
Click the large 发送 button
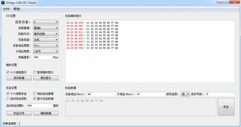[226, 107]
